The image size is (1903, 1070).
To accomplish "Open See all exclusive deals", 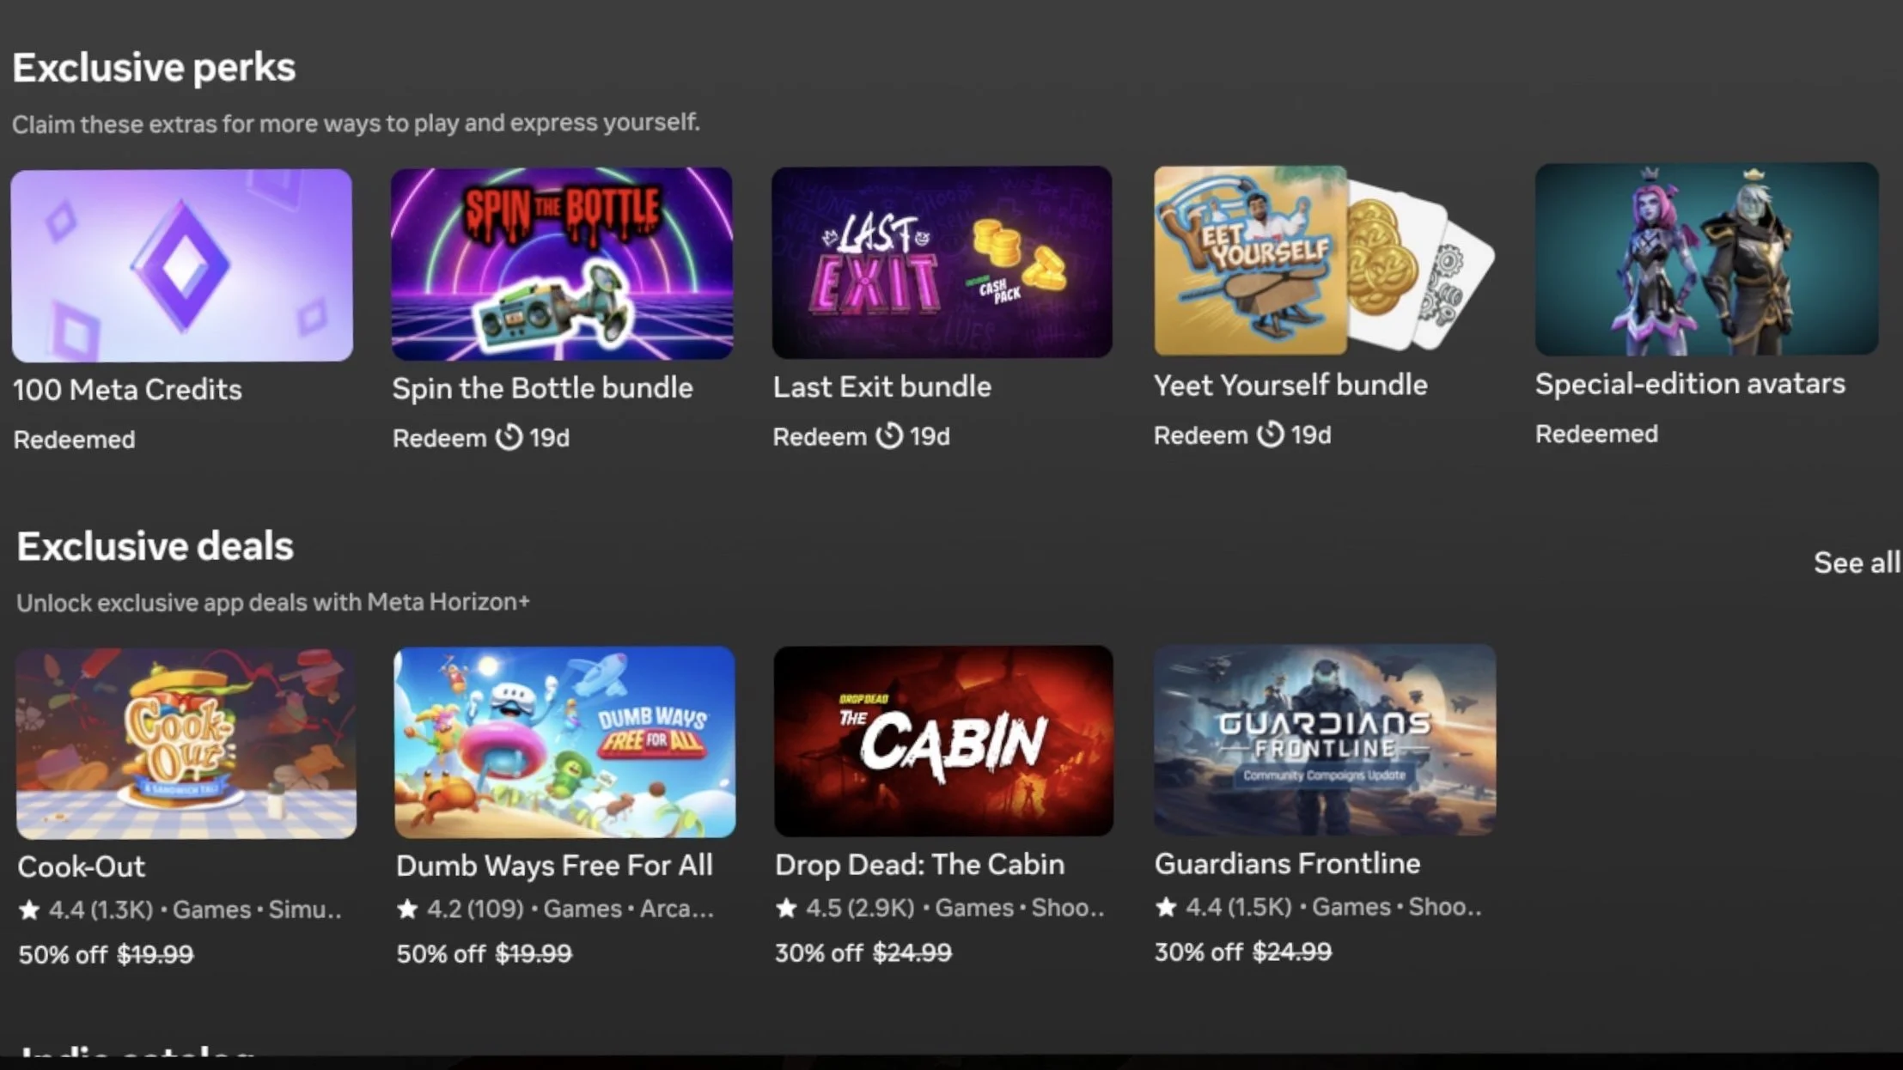I will 1857,562.
